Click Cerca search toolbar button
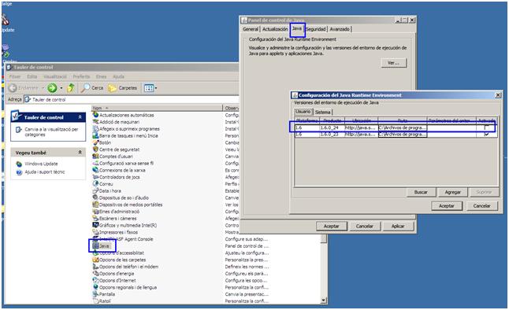The width and height of the screenshot is (509, 310). click(92, 88)
